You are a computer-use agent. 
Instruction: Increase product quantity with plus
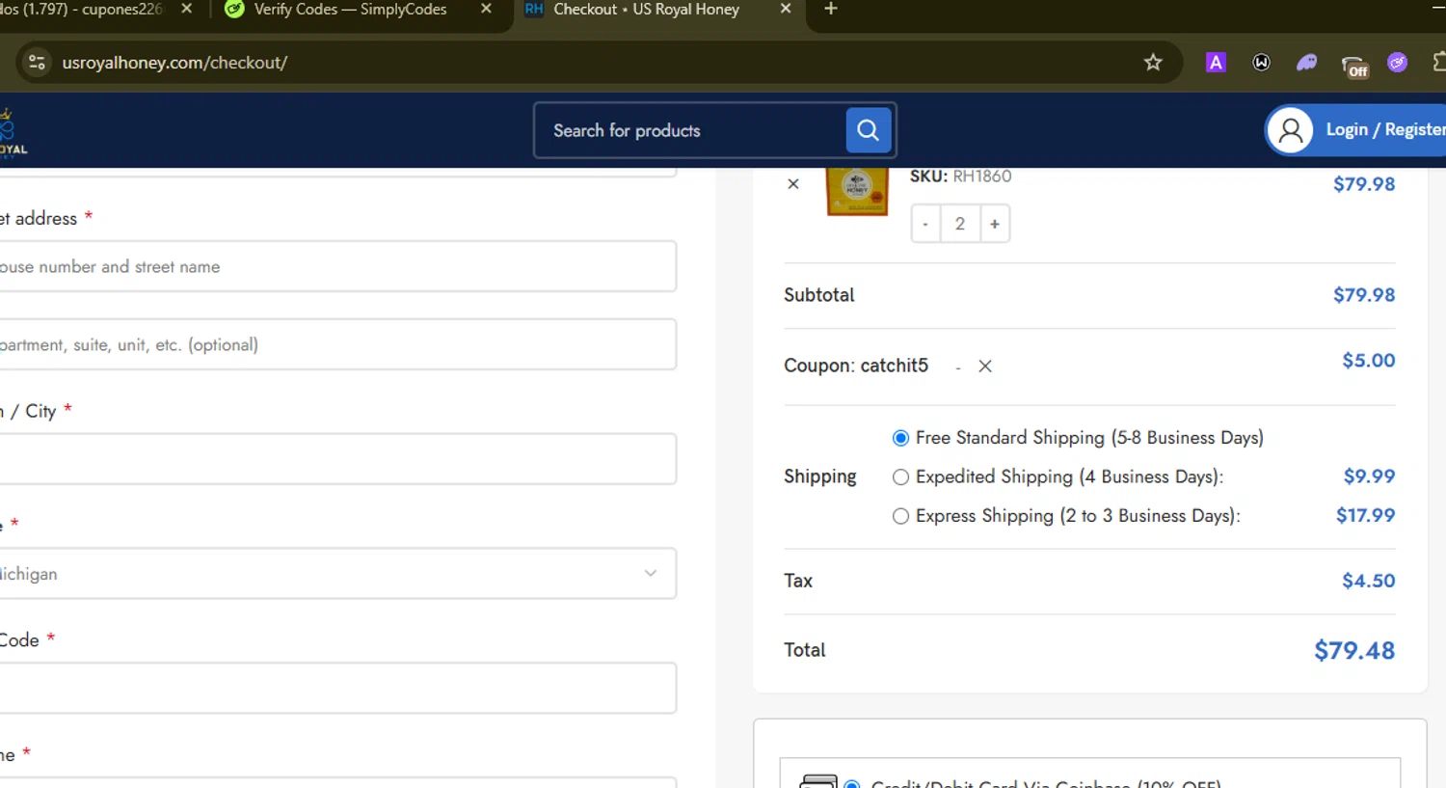click(x=995, y=224)
